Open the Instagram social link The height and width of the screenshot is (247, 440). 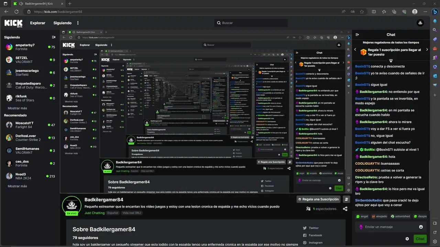(x=313, y=243)
